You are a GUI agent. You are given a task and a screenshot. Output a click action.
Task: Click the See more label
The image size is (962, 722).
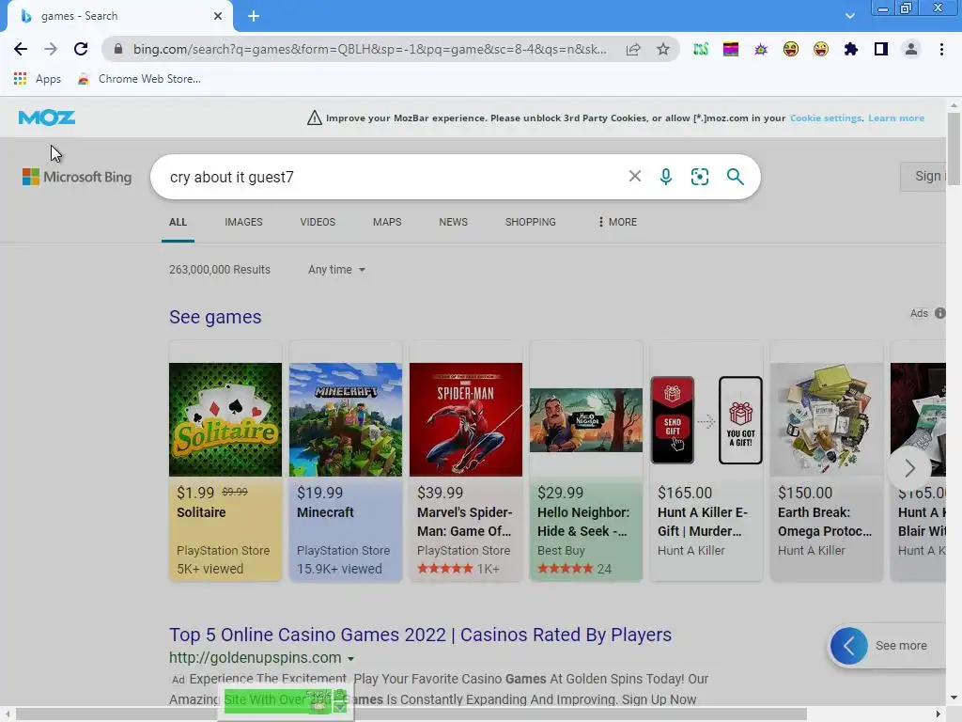pos(901,645)
